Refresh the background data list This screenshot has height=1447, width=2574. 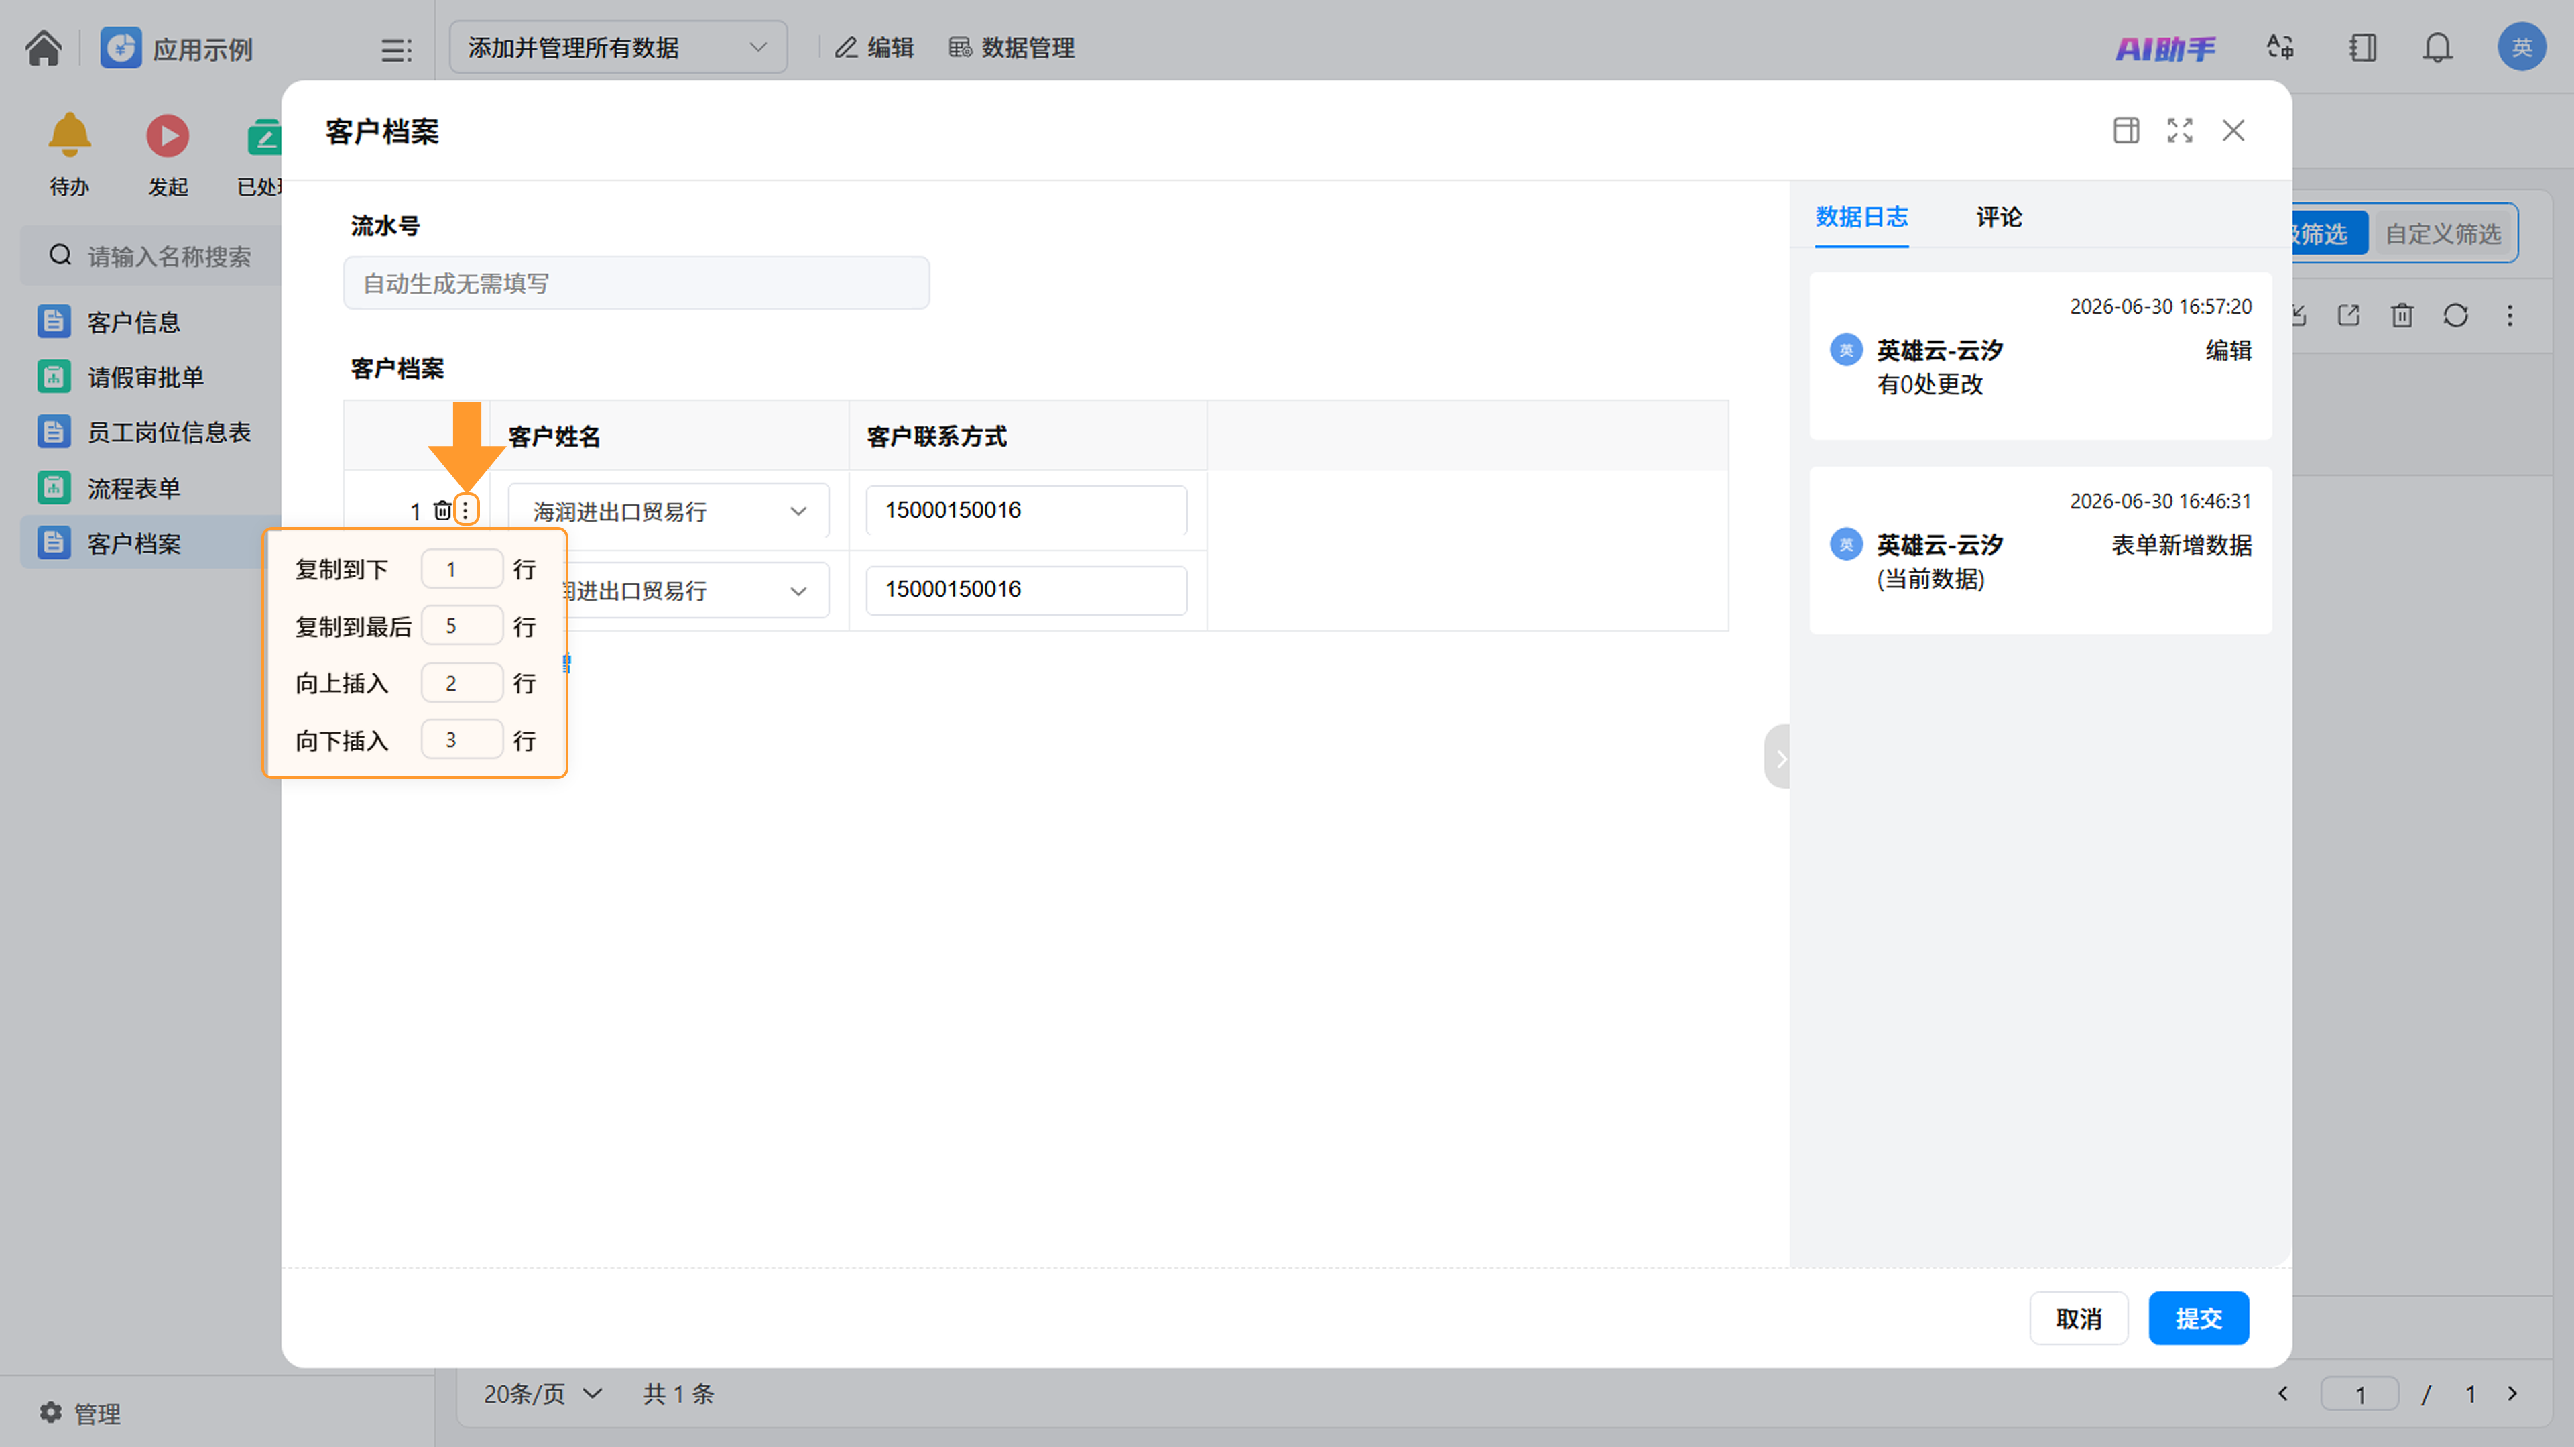[2456, 316]
